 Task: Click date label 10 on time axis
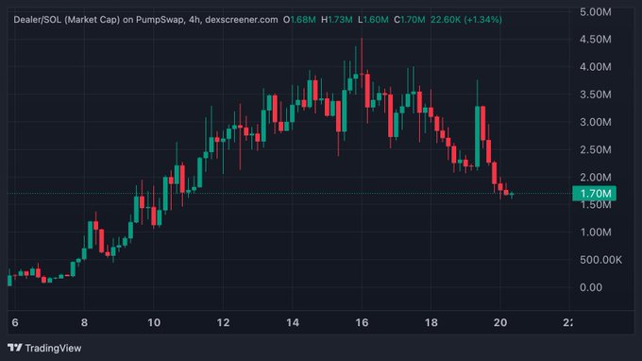point(154,323)
